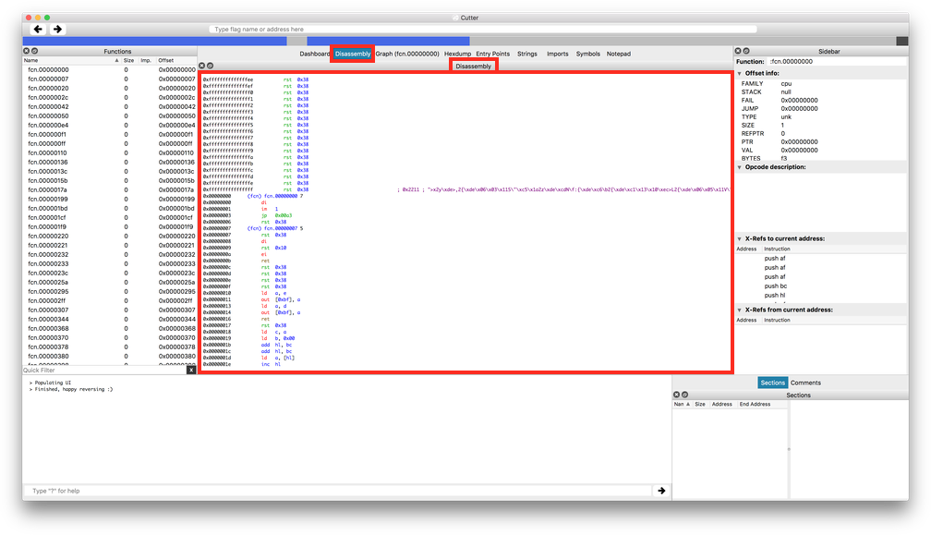The height and width of the screenshot is (535, 931).
Task: Click 'push bc' x-ref entry
Action: point(776,286)
